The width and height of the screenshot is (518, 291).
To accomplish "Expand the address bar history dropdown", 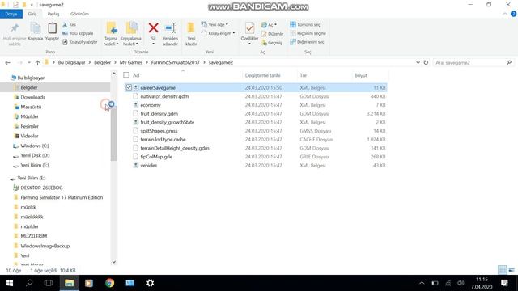I will [418, 62].
